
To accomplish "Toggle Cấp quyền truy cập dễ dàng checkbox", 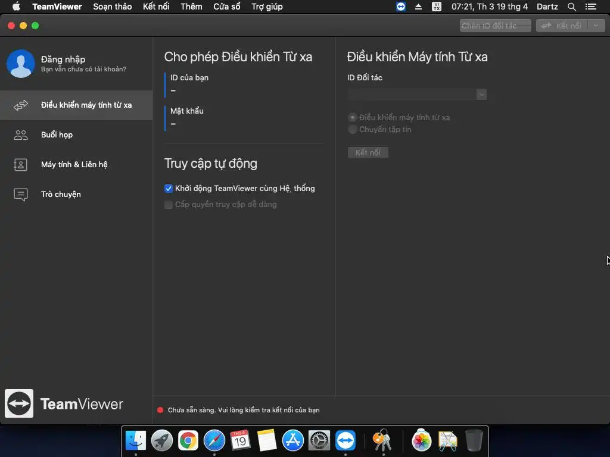I will pos(169,205).
